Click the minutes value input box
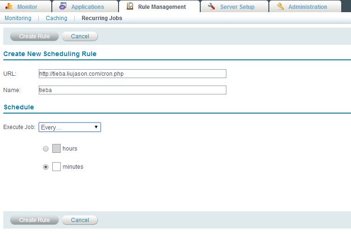Viewport: 351px width, 244px height. coord(56,167)
